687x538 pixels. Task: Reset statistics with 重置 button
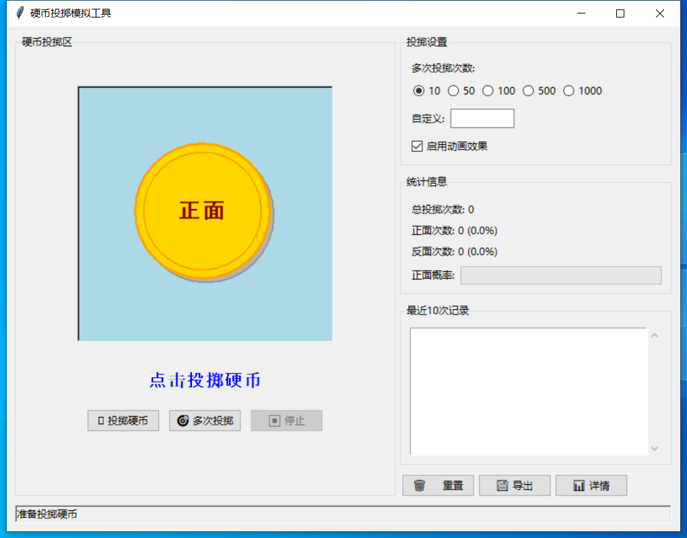[x=438, y=485]
